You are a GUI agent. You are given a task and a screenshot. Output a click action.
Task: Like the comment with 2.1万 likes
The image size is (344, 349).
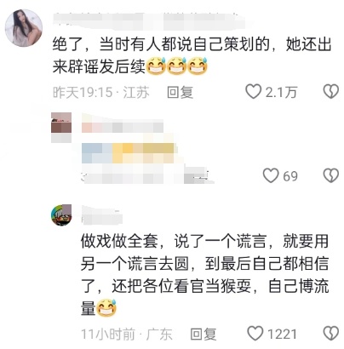253,91
